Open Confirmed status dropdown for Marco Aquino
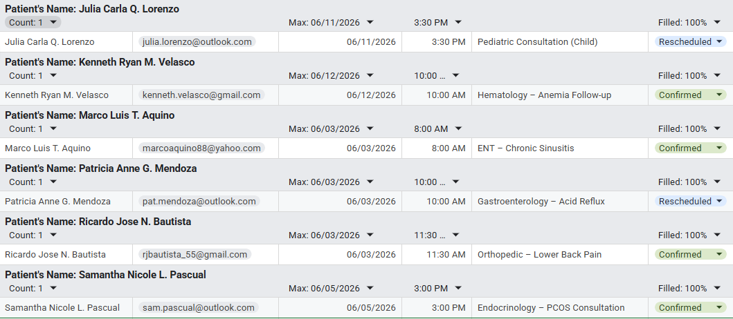Screen dimensions: 733x319 [x=691, y=148]
